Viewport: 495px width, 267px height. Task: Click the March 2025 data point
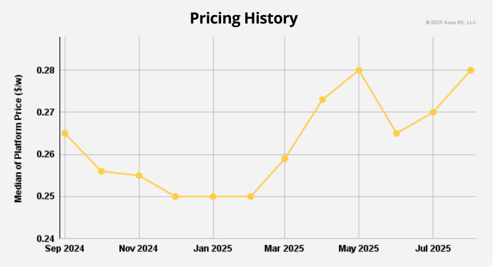285,158
